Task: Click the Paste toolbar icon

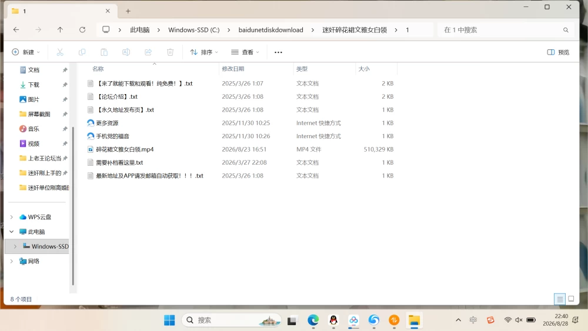Action: [x=104, y=52]
